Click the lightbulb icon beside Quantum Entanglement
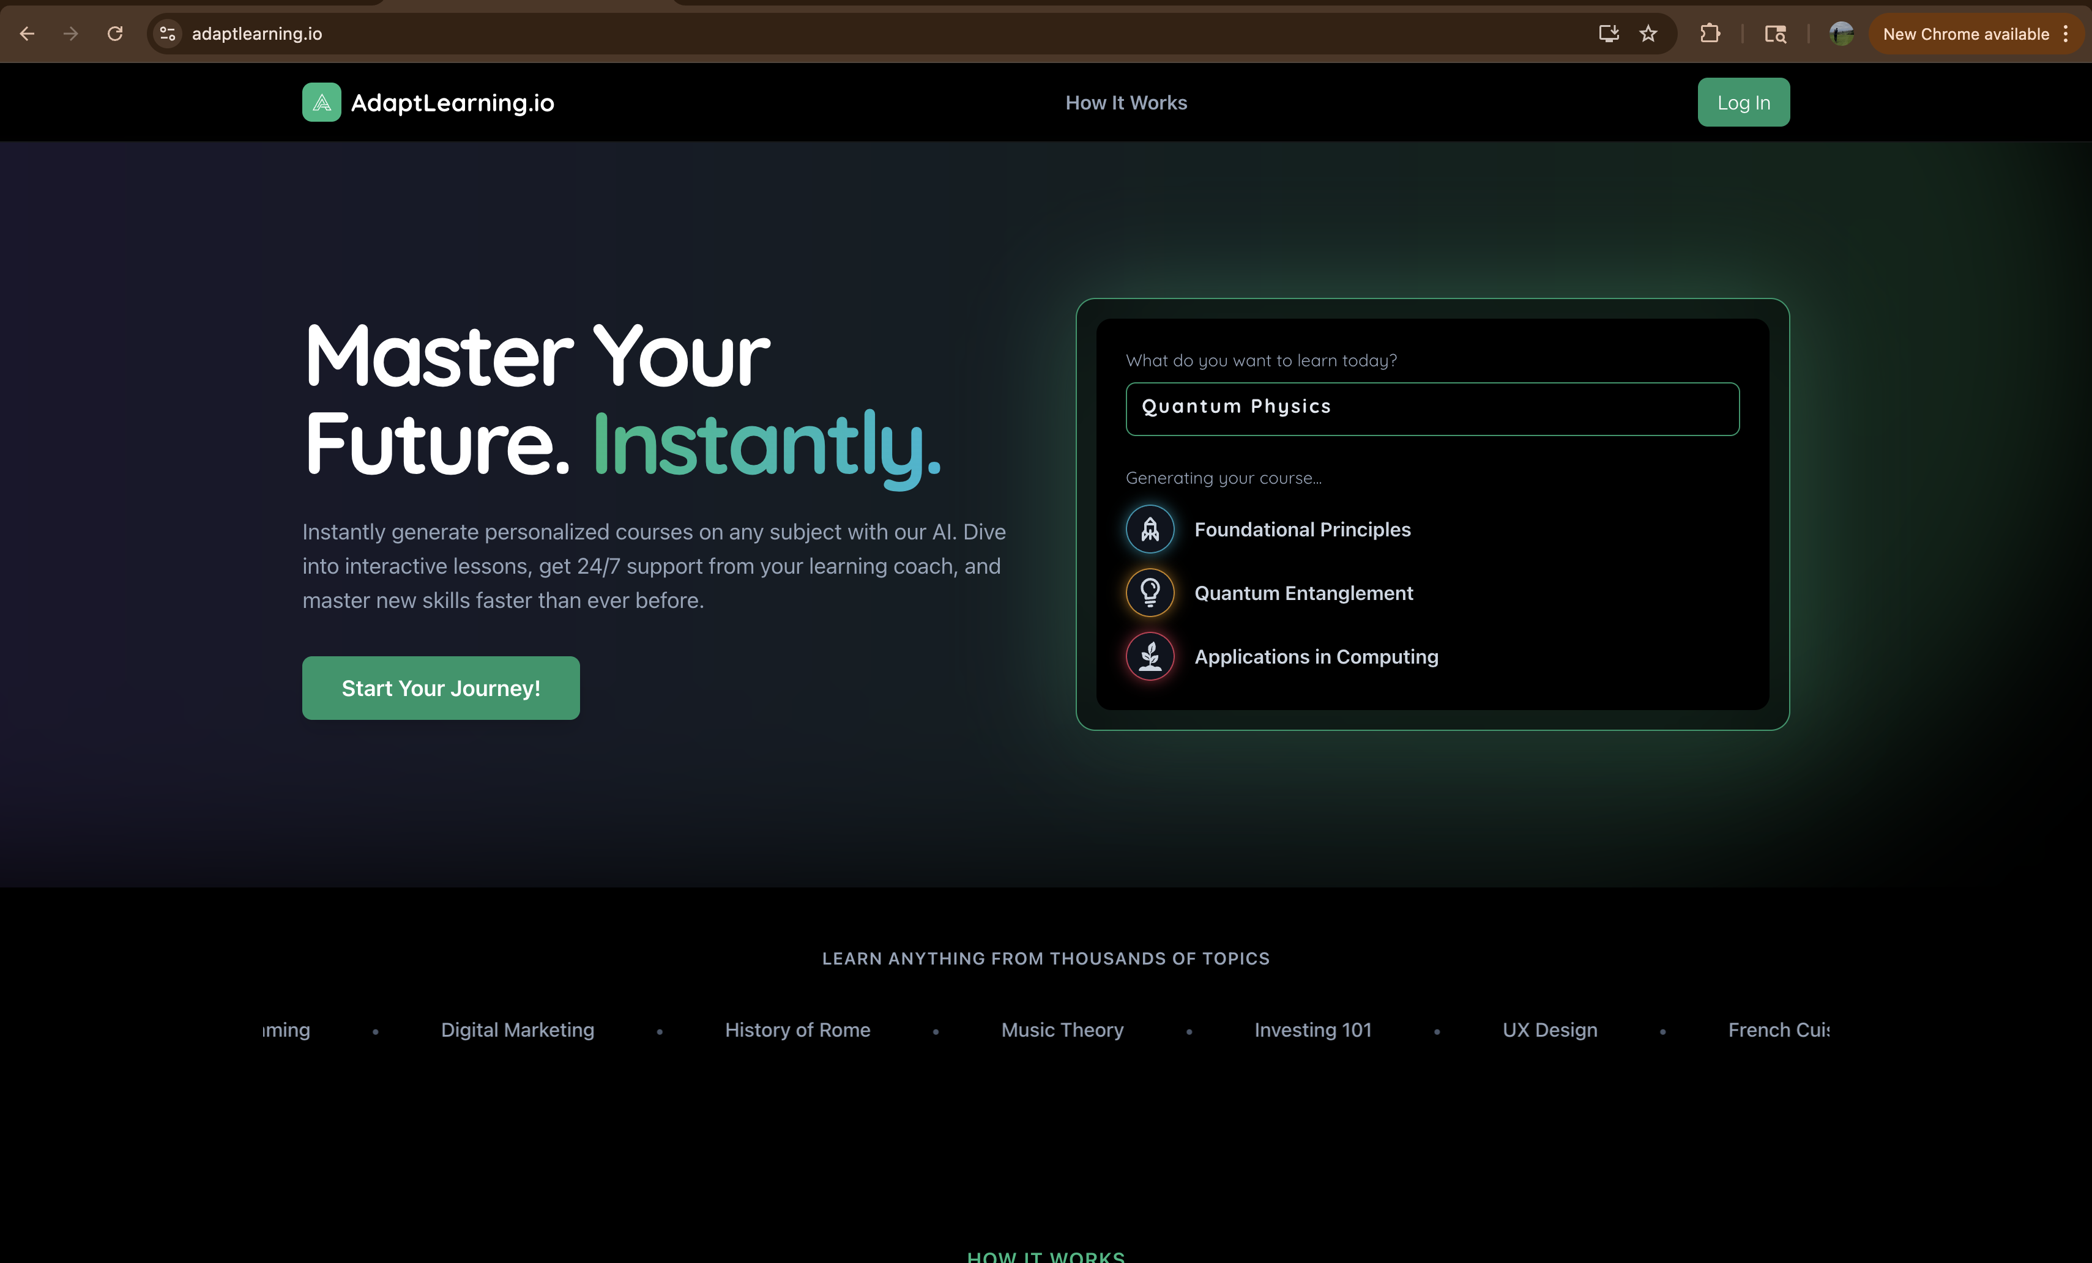The width and height of the screenshot is (2092, 1263). click(x=1150, y=593)
